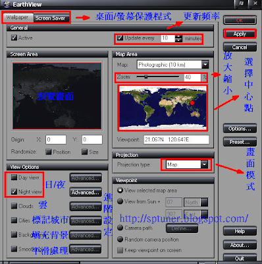Click the Quit button
This screenshot has height=264, width=262.
[x=240, y=258]
